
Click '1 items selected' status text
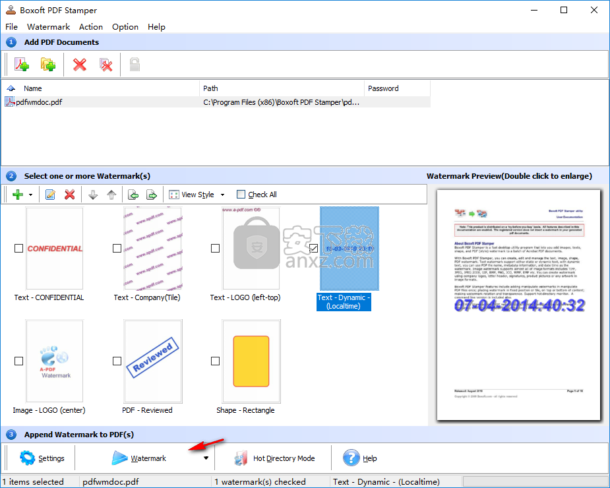pyautogui.click(x=33, y=482)
